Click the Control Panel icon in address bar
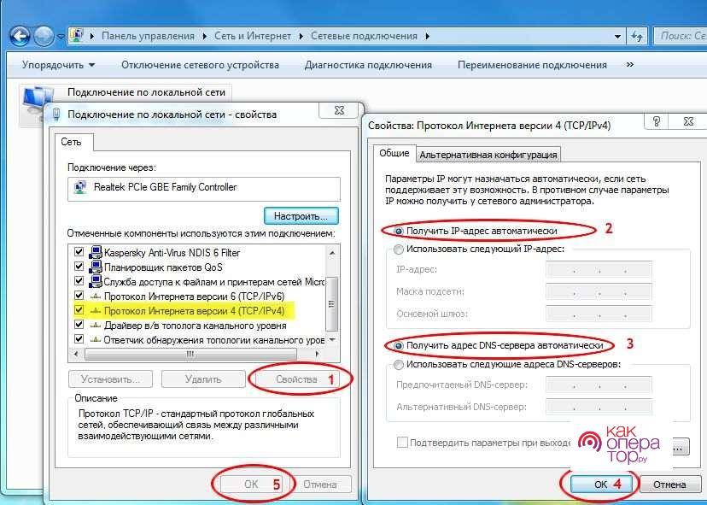707x505 pixels. [x=78, y=36]
